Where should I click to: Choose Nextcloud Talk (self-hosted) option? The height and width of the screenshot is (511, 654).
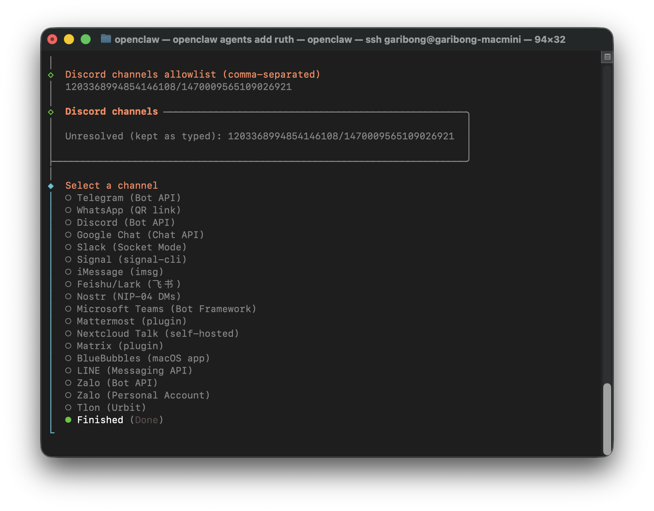pos(152,334)
